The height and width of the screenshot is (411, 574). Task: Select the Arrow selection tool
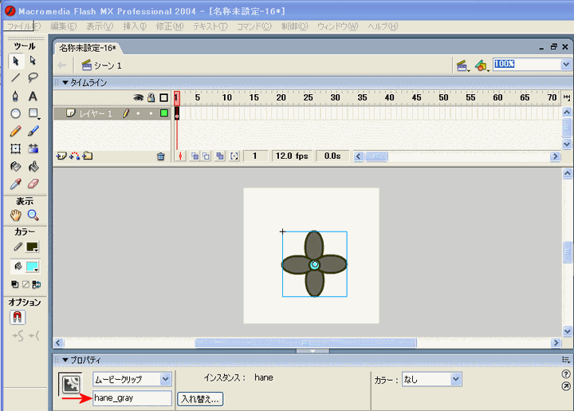(x=16, y=61)
